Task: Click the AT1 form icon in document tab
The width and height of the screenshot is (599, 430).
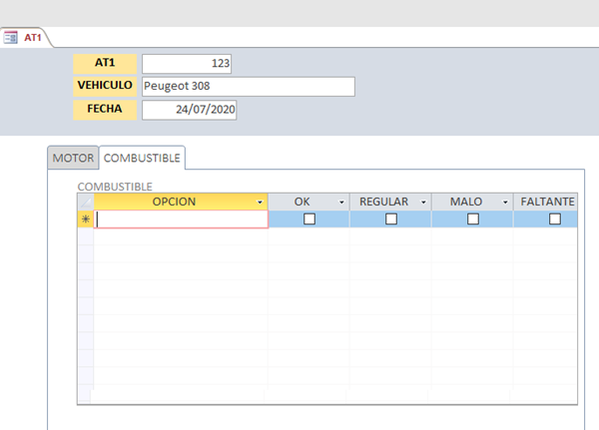Action: click(x=10, y=38)
